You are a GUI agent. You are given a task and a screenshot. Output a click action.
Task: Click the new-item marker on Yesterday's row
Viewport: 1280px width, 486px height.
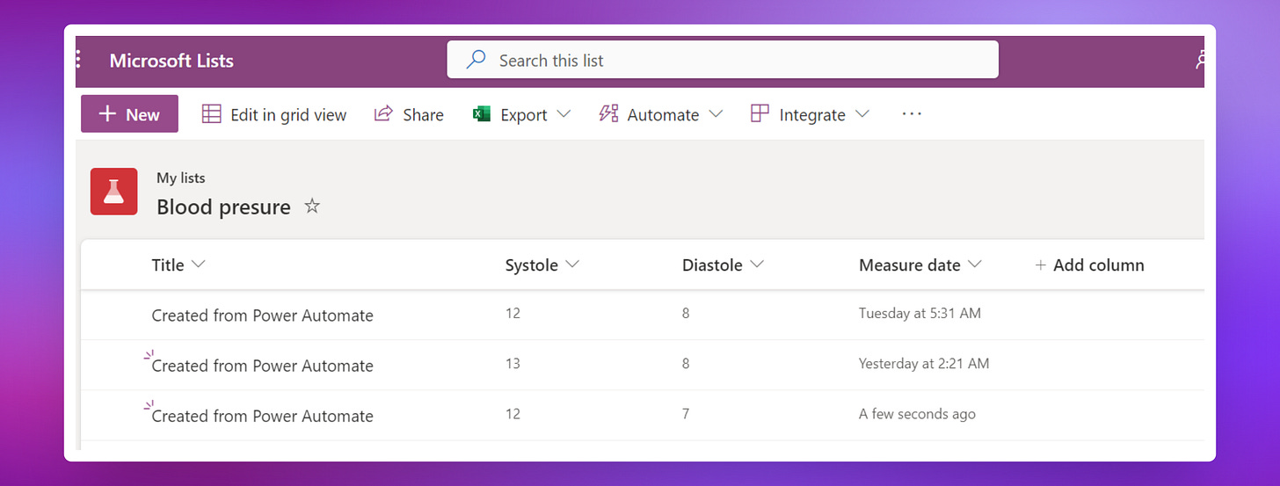click(149, 355)
